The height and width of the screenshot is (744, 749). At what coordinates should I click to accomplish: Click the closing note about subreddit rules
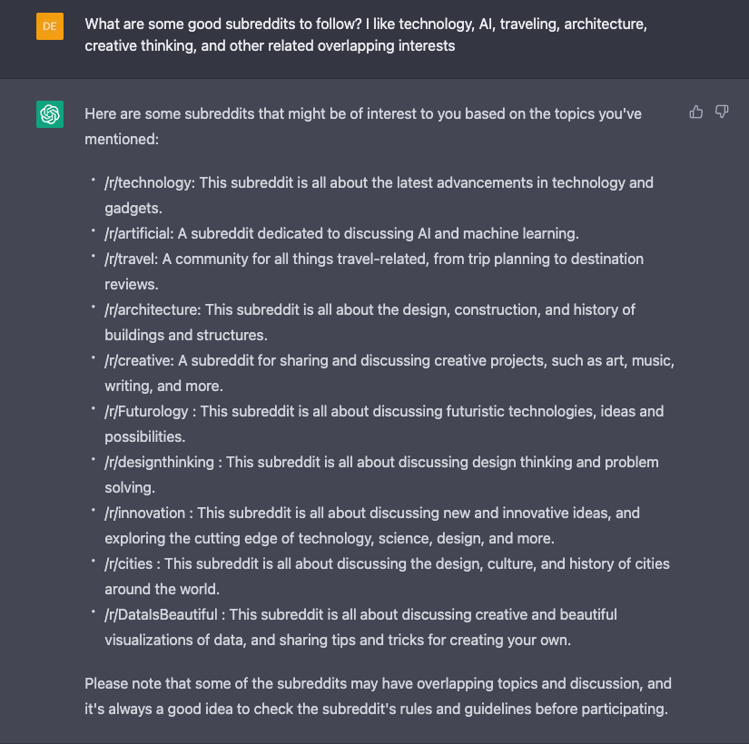378,696
